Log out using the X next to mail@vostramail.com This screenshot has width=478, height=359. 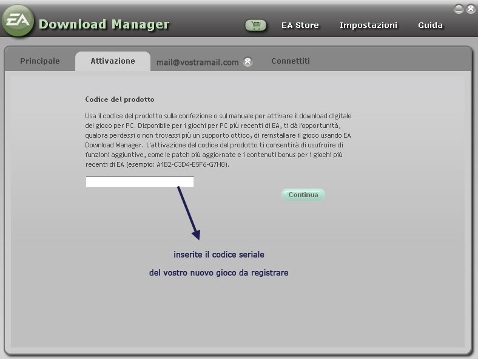tap(247, 62)
